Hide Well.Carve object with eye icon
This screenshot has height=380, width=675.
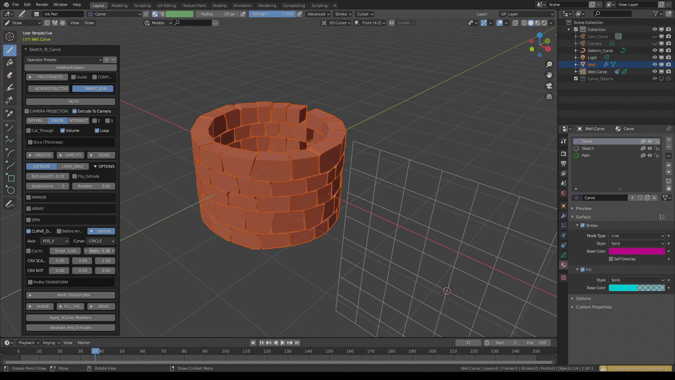pyautogui.click(x=655, y=72)
